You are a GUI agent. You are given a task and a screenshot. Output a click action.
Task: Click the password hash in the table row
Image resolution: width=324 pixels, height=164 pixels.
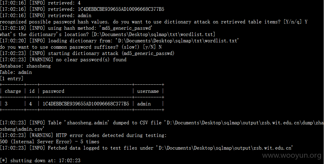(x=86, y=104)
